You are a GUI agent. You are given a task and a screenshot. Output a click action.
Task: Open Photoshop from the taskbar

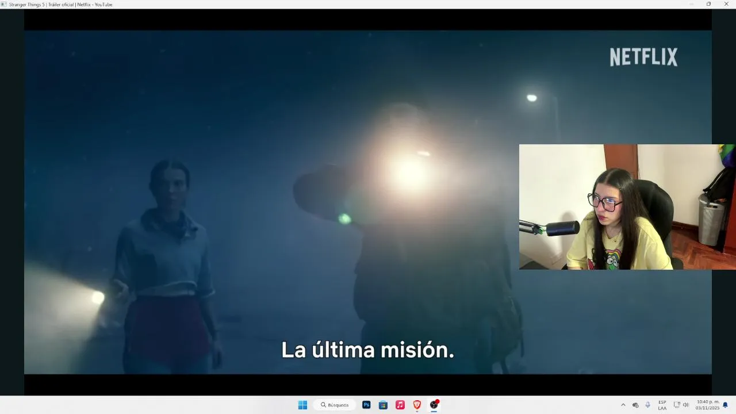click(366, 405)
